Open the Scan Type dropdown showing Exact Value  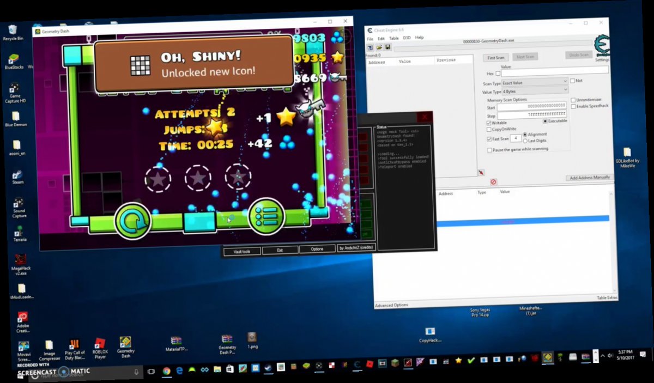[x=534, y=82]
